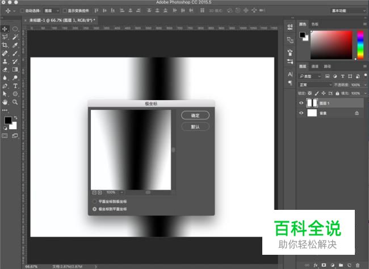Screen dimensions: 369x269
Task: Select the Move tool in toolbox
Action: click(5, 28)
